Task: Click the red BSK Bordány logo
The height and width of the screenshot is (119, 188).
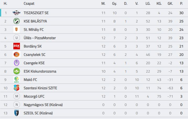Action: (17, 46)
